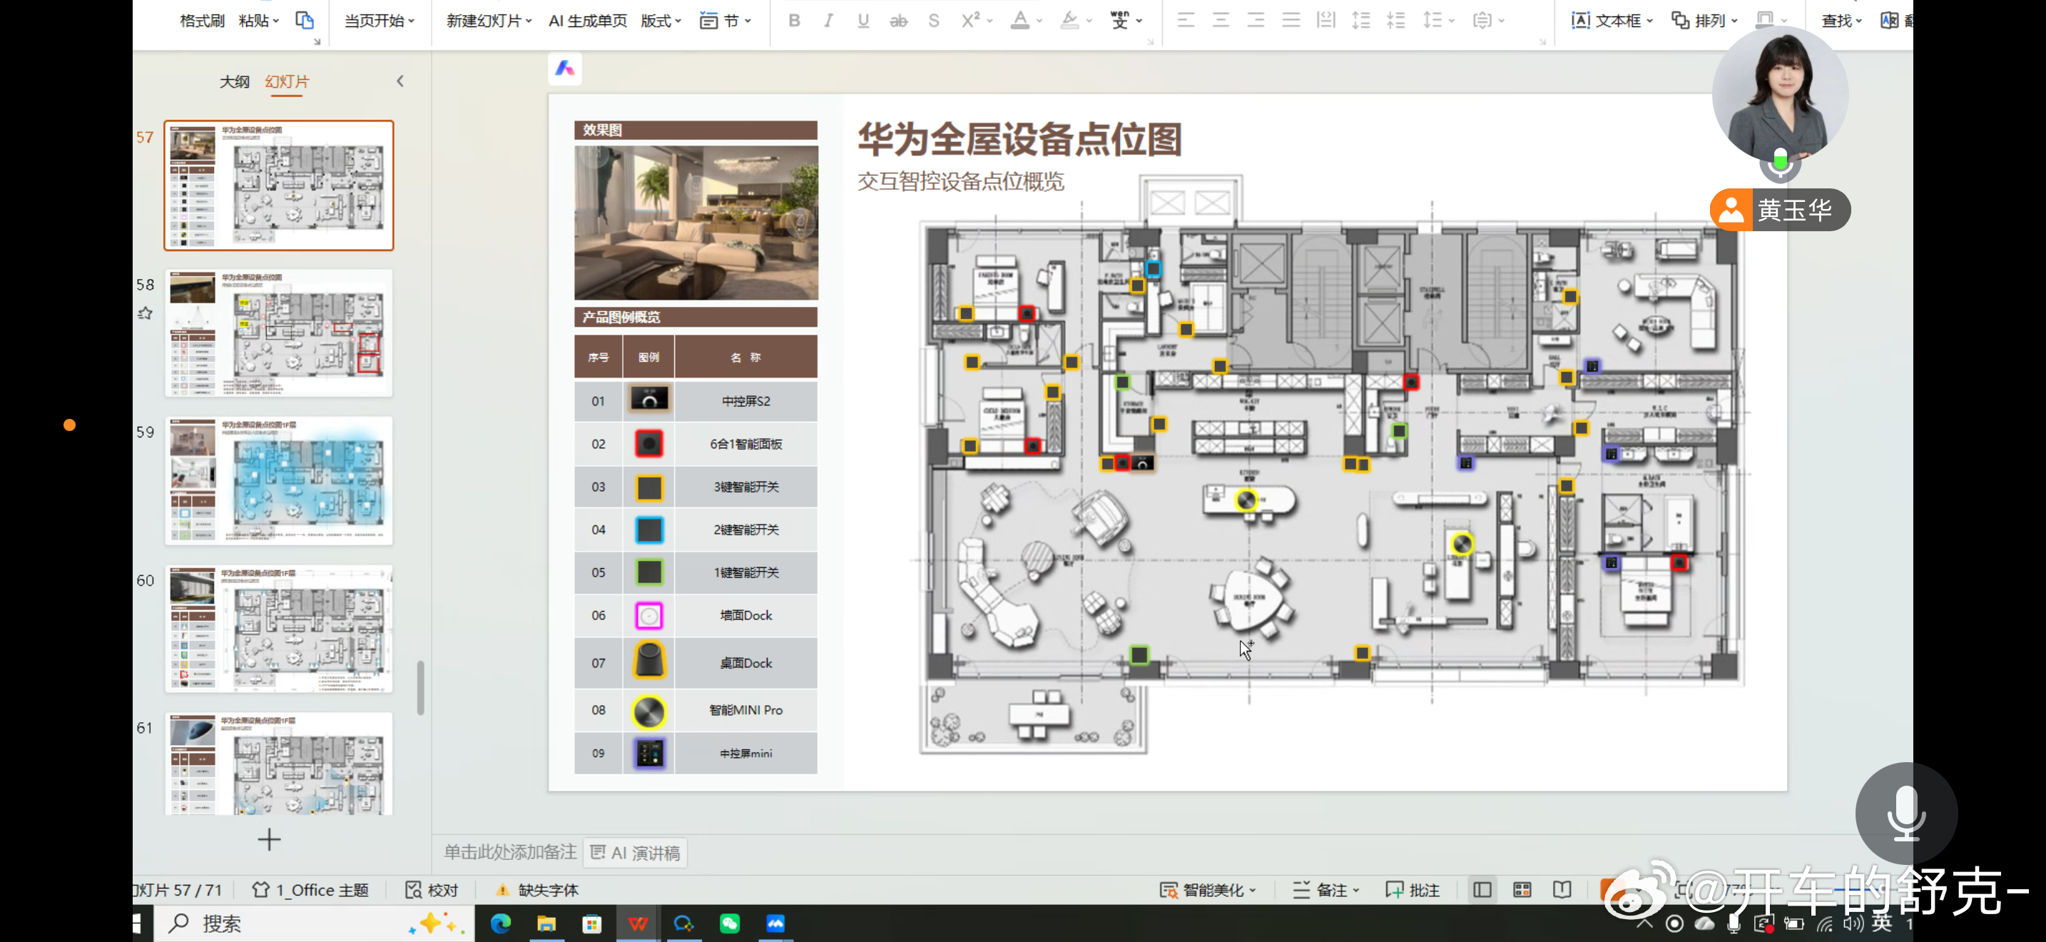
Task: Apply superscript X² formatting
Action: (x=971, y=21)
